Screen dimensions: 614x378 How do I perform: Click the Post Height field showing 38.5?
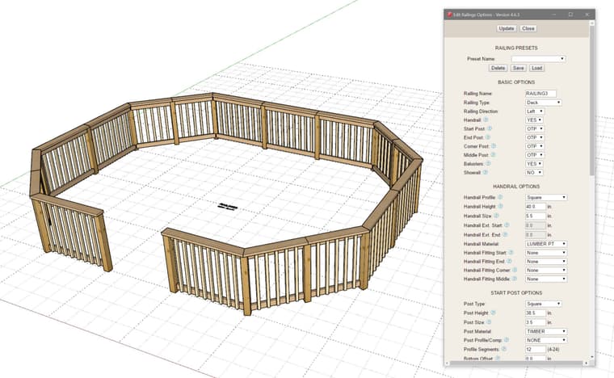[536, 313]
